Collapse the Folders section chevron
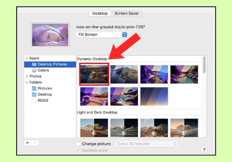Screen dimensions: 232x162 (x=27, y=82)
